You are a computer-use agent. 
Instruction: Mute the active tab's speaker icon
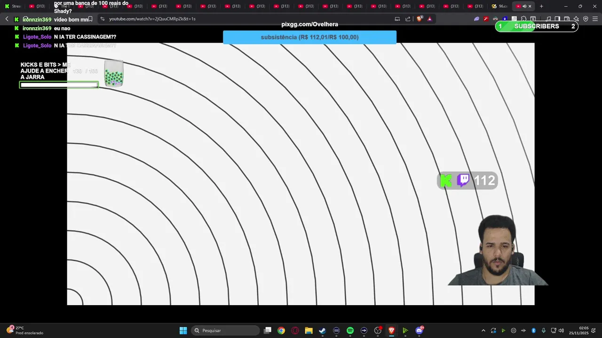coord(524,6)
